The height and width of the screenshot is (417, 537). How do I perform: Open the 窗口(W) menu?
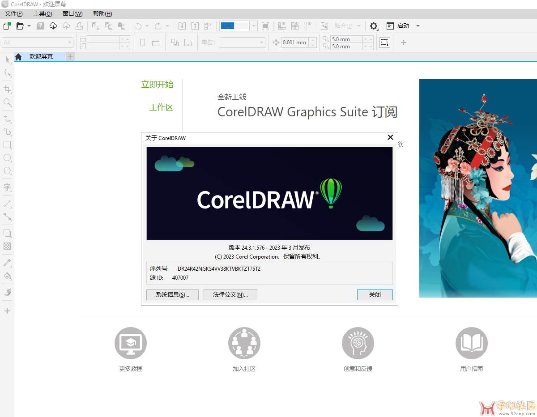click(72, 13)
